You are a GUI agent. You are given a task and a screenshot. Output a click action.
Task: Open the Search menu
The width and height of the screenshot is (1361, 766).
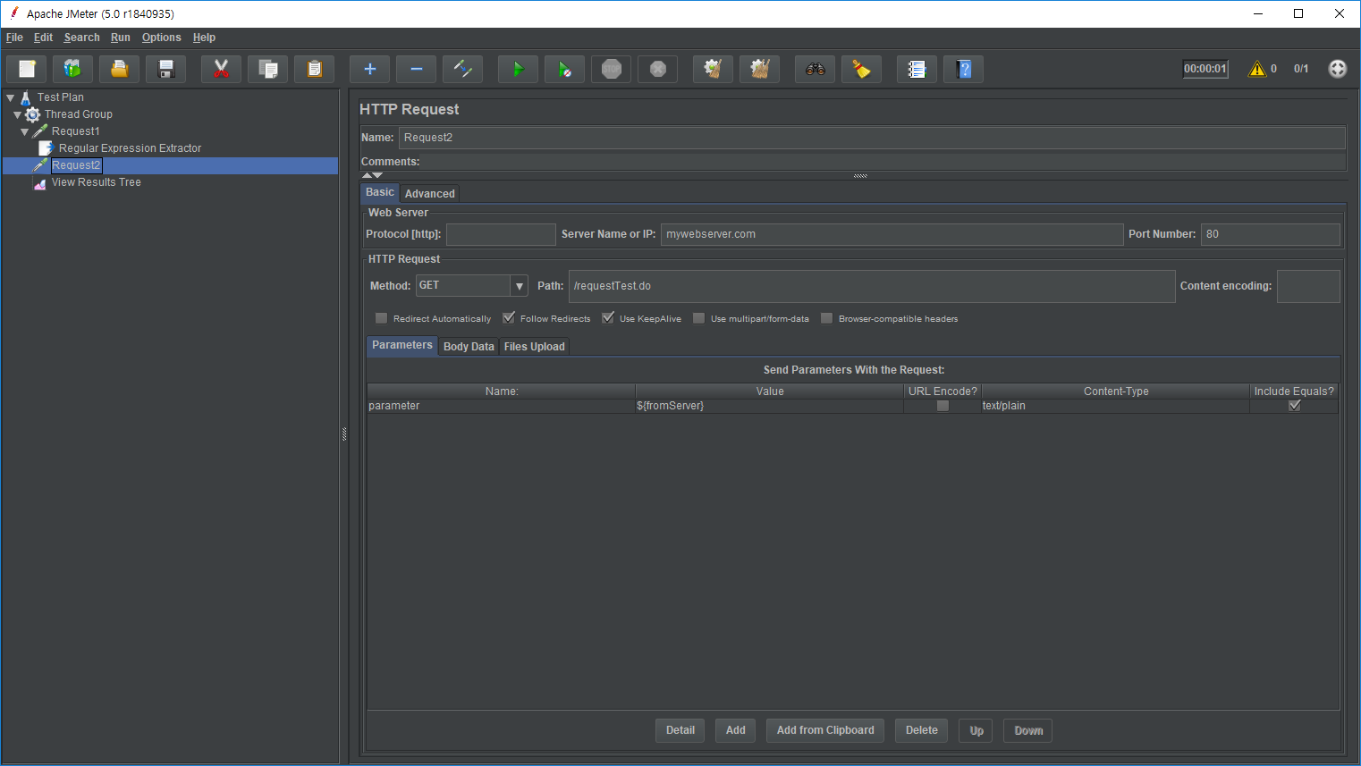[x=81, y=38]
